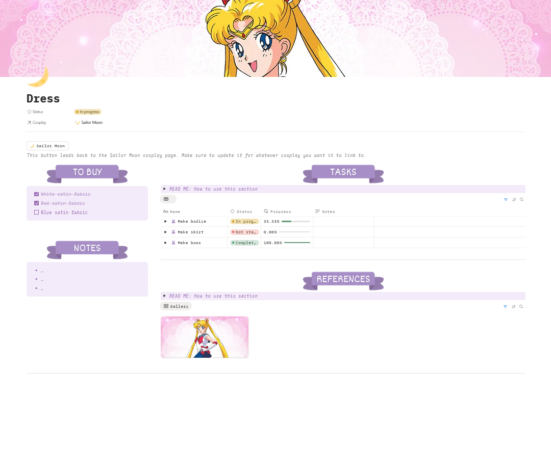Screen dimensions: 551x451
Task: Open the In progress page status dropdown
Action: click(88, 112)
